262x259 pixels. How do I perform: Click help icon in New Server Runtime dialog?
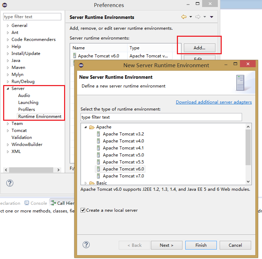click(x=86, y=245)
